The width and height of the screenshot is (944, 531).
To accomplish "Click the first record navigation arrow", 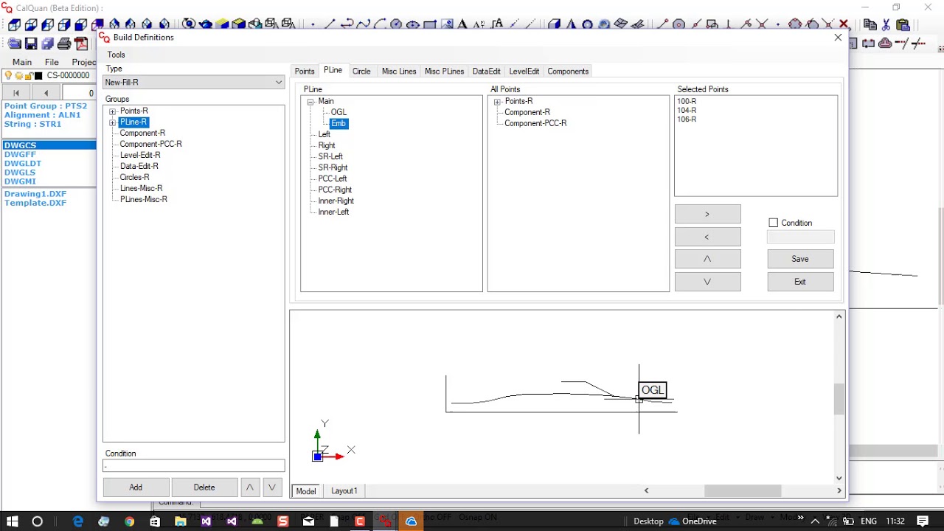I will (x=16, y=93).
